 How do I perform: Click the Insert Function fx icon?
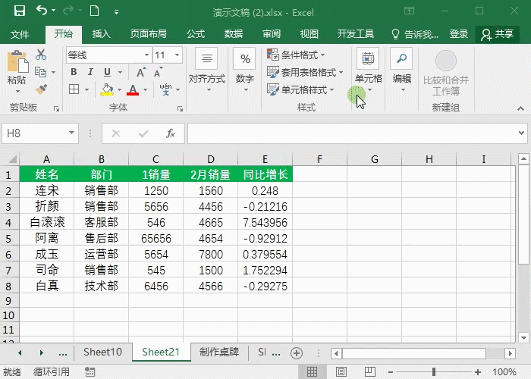(171, 133)
